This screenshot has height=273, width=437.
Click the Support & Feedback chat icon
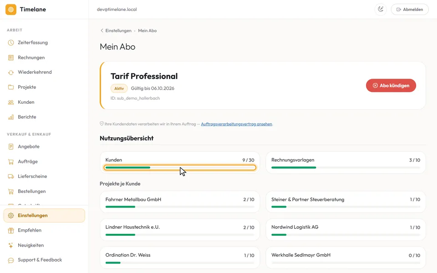point(11,260)
